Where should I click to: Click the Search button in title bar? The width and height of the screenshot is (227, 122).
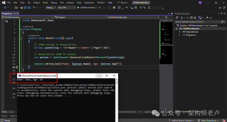pyautogui.click(x=123, y=3)
